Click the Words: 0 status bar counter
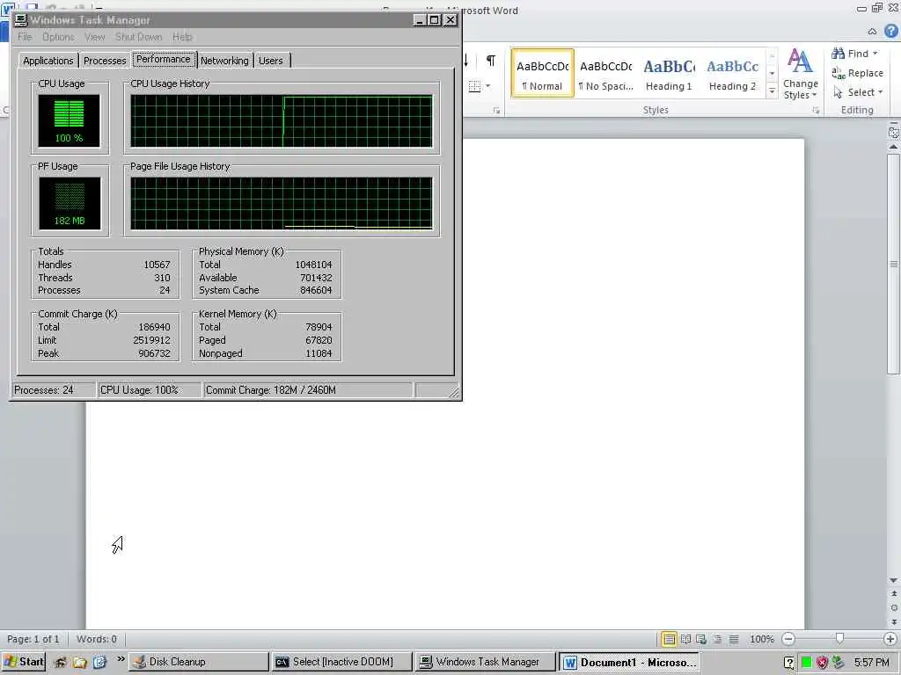901x675 pixels. coord(97,639)
